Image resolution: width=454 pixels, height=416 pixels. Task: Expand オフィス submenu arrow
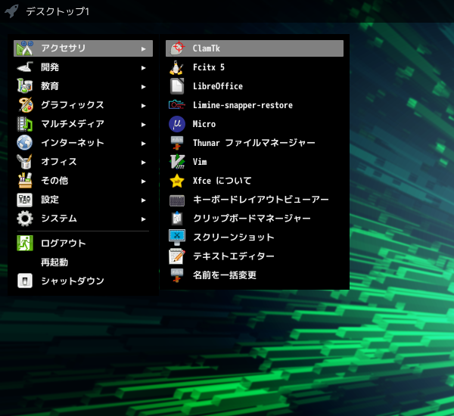pos(143,163)
